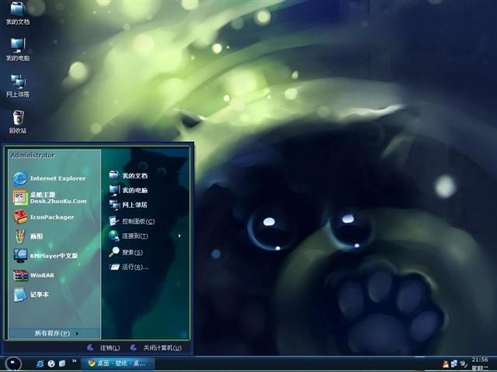The height and width of the screenshot is (372, 497).
Task: Select 回收站 recycle bin desktop icon
Action: tap(18, 122)
